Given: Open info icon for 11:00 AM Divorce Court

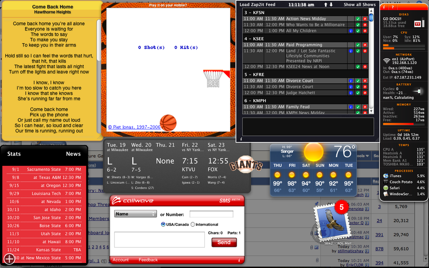Looking at the screenshot, I should 351,81.
